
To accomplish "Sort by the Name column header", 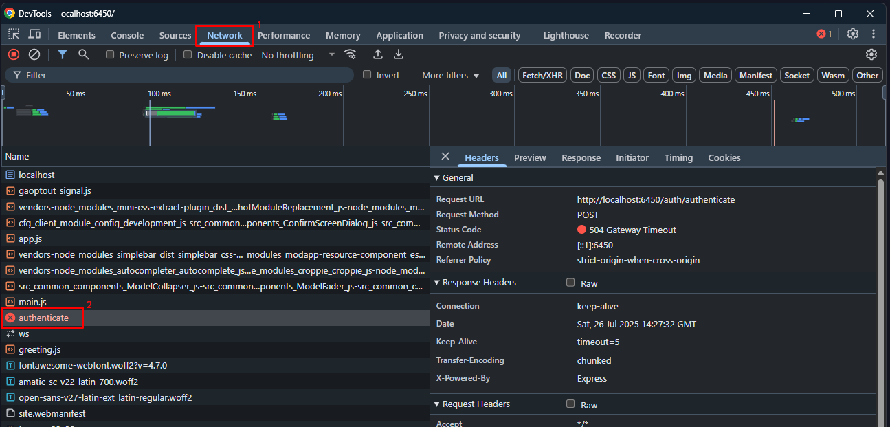I will [214, 157].
